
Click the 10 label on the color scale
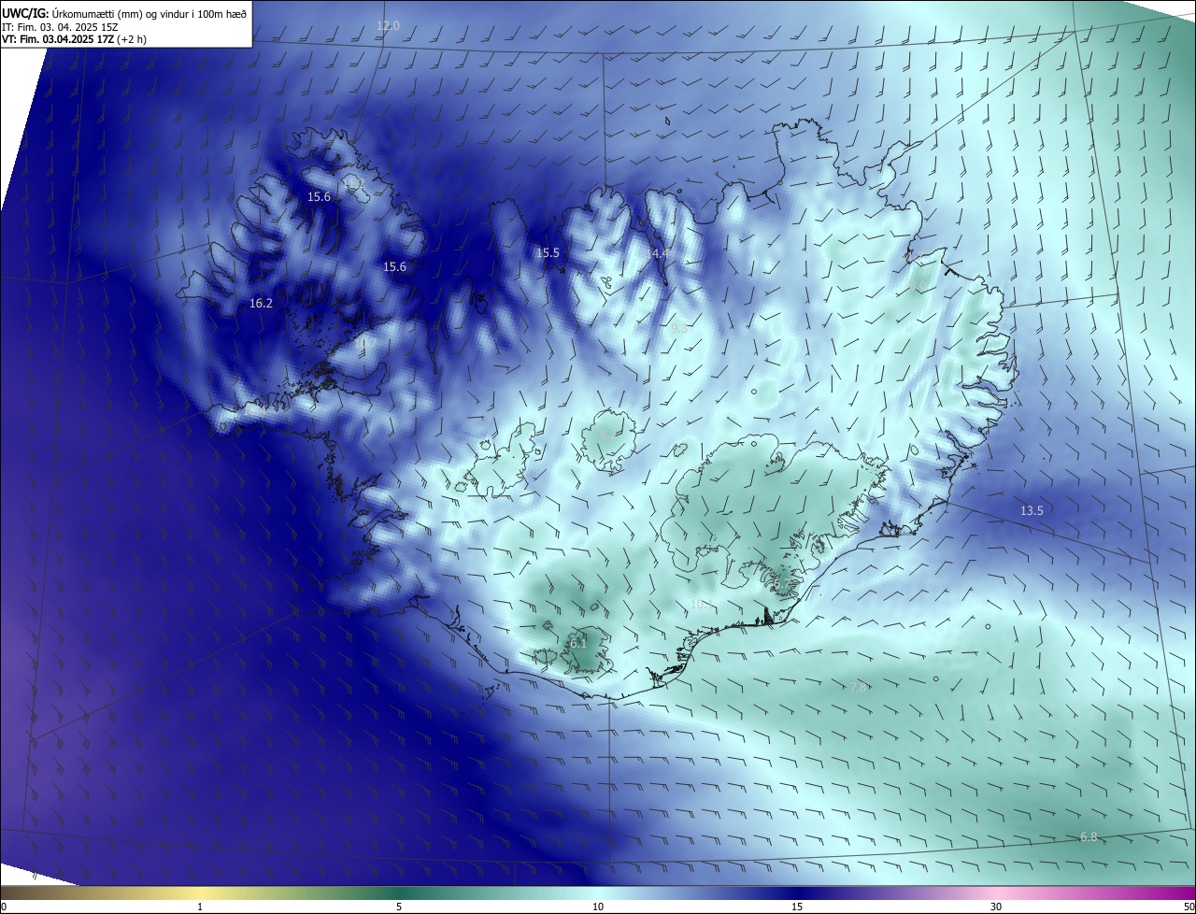click(x=598, y=907)
